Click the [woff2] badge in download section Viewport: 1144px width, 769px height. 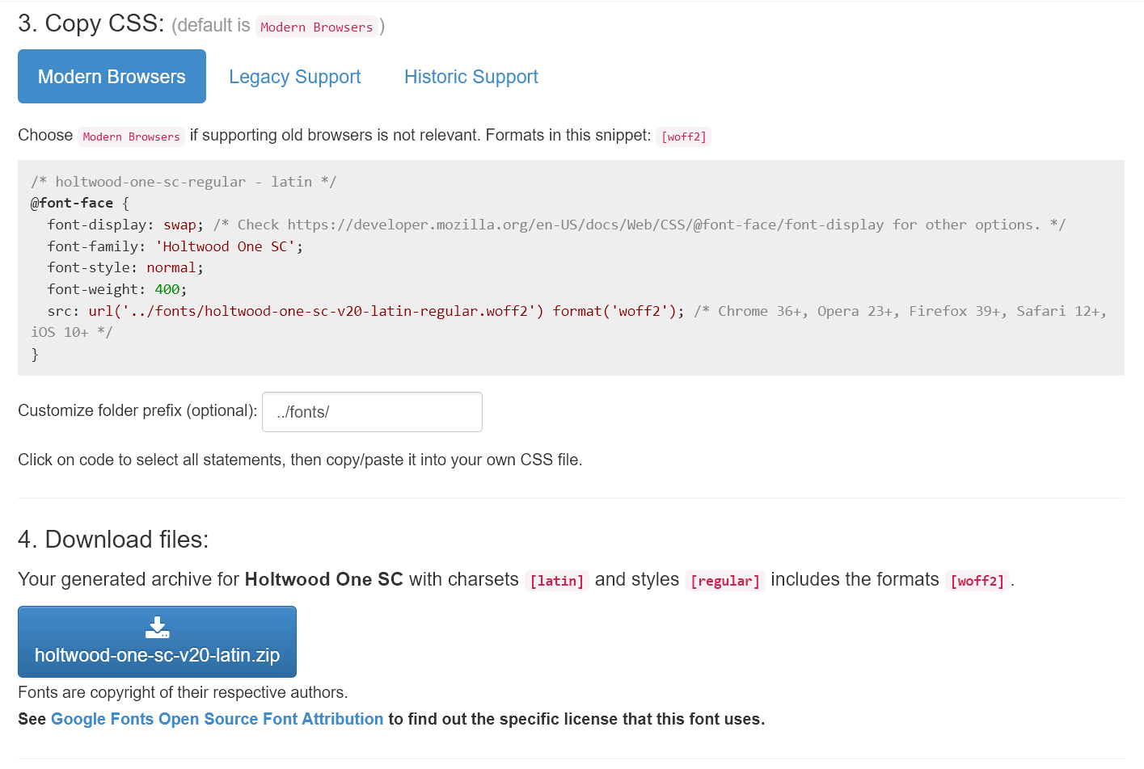[x=977, y=581]
